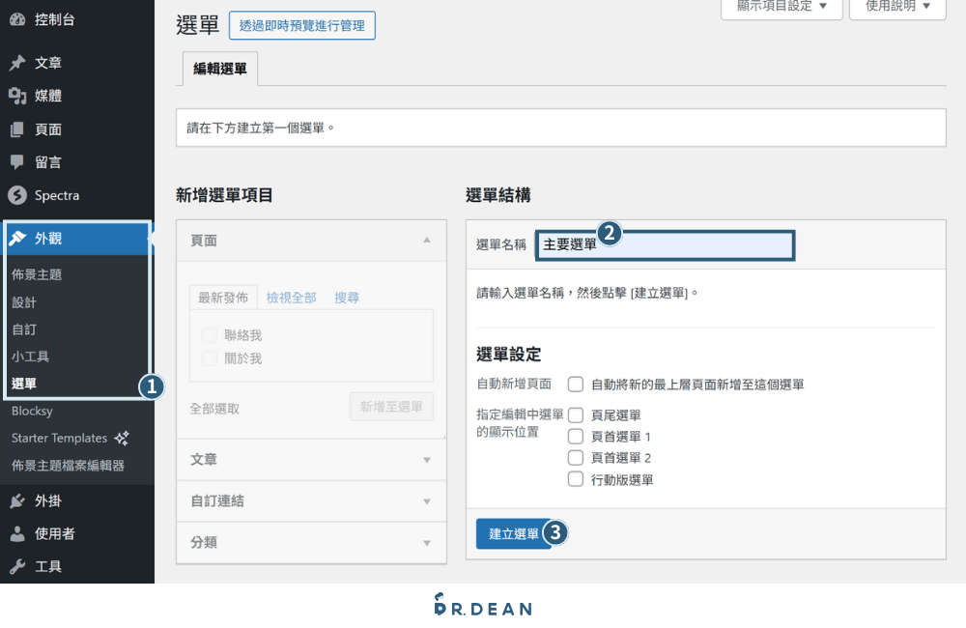Open the 使用說明 help dropdown
Screen dimensions: 966x628
(x=897, y=8)
